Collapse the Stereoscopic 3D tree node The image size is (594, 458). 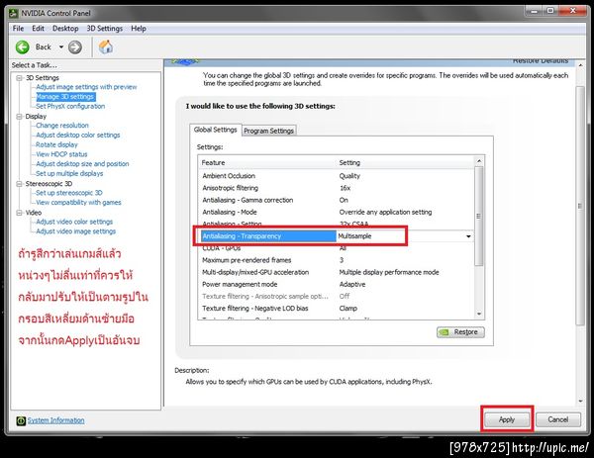pyautogui.click(x=19, y=184)
